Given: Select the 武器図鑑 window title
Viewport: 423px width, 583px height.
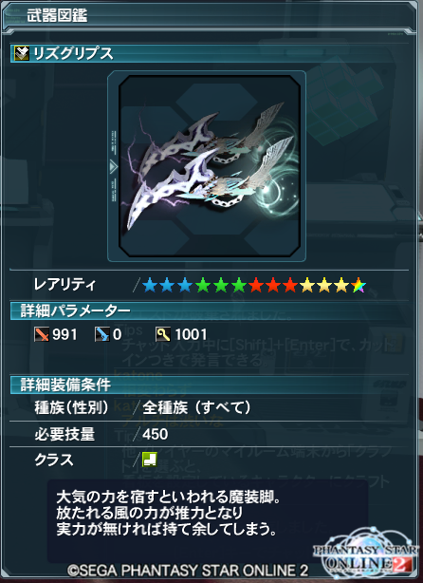Looking at the screenshot, I should click(57, 15).
